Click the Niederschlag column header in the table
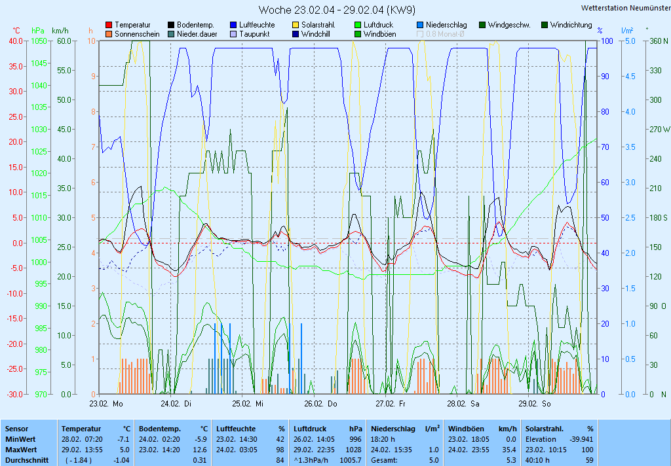 (393, 429)
